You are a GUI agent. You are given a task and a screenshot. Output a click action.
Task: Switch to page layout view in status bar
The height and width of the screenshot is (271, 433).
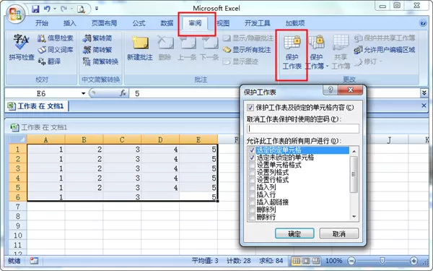click(x=306, y=261)
